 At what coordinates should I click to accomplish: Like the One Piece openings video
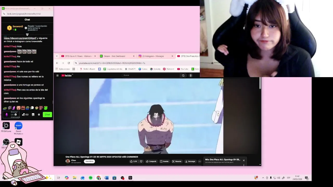[x=134, y=161]
